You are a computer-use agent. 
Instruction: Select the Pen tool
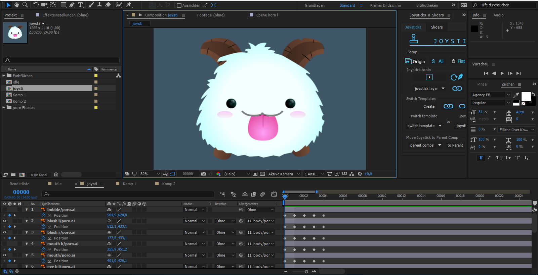[x=72, y=5]
